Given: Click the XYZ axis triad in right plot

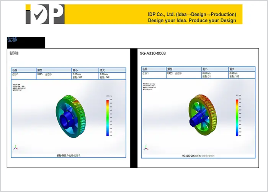Looking at the screenshot, I should coord(145,147).
